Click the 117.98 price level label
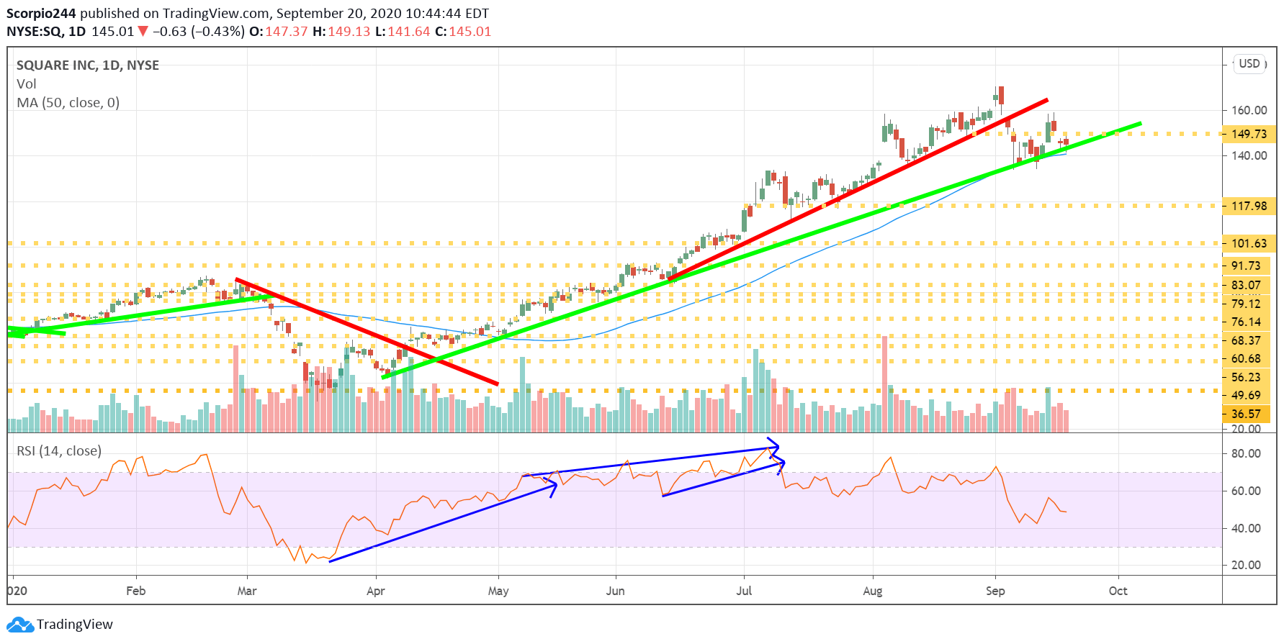Screen dimensions: 1284x644 tap(1249, 207)
